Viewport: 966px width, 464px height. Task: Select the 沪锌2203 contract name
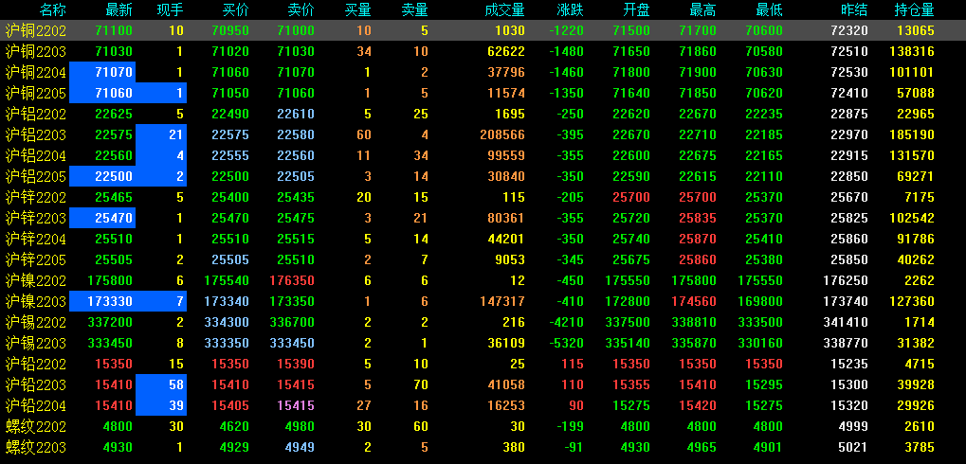pos(35,218)
